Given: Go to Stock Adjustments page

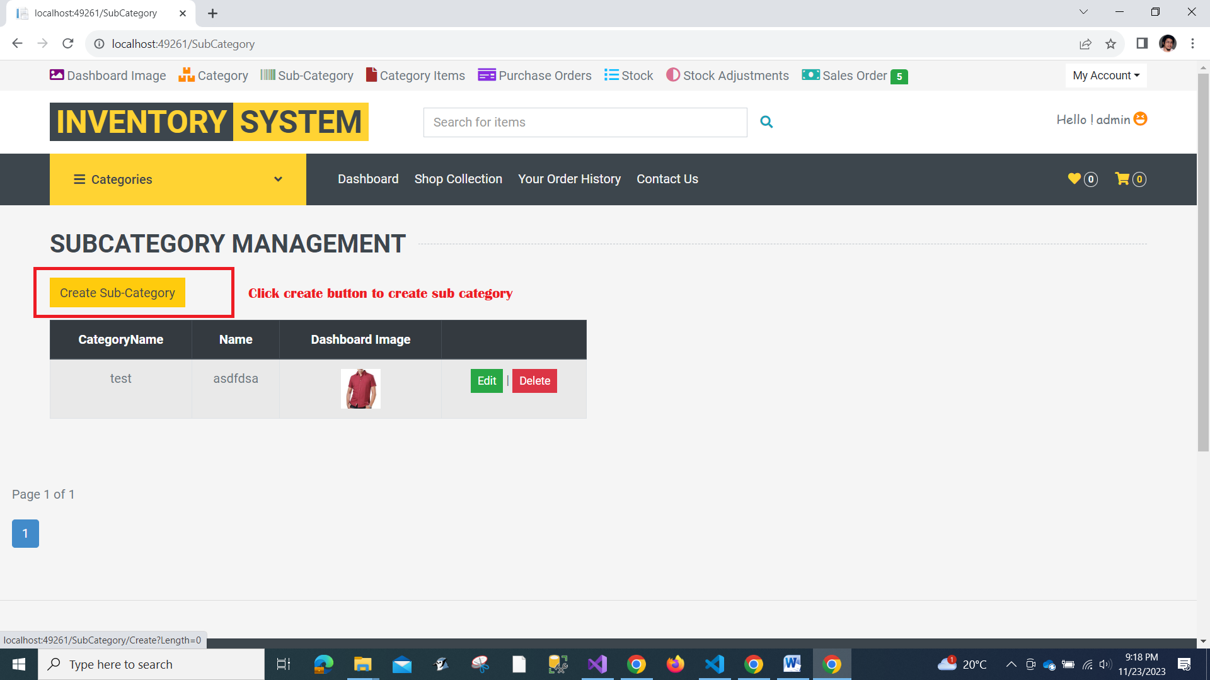Looking at the screenshot, I should tap(727, 76).
